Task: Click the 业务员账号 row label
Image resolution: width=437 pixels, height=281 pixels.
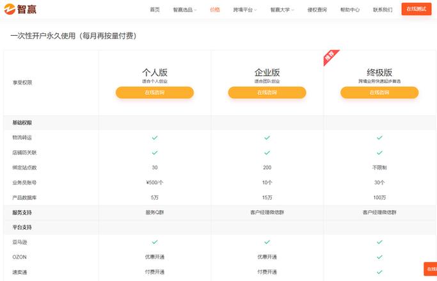Action: coord(24,182)
